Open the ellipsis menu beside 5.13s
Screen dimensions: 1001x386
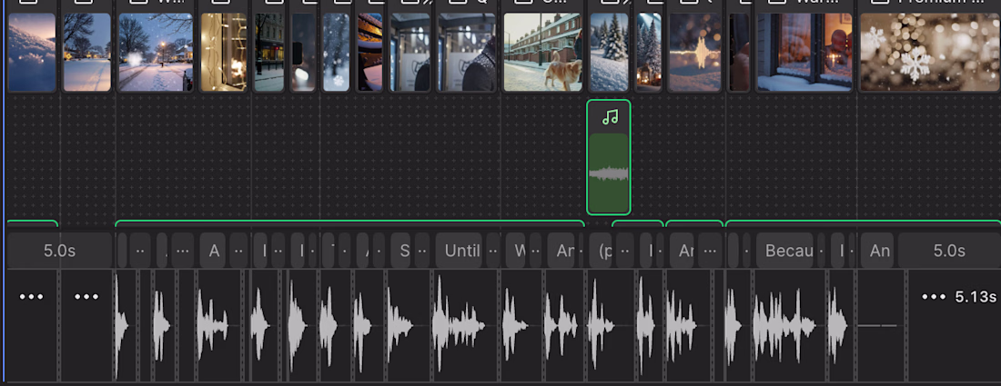(934, 297)
